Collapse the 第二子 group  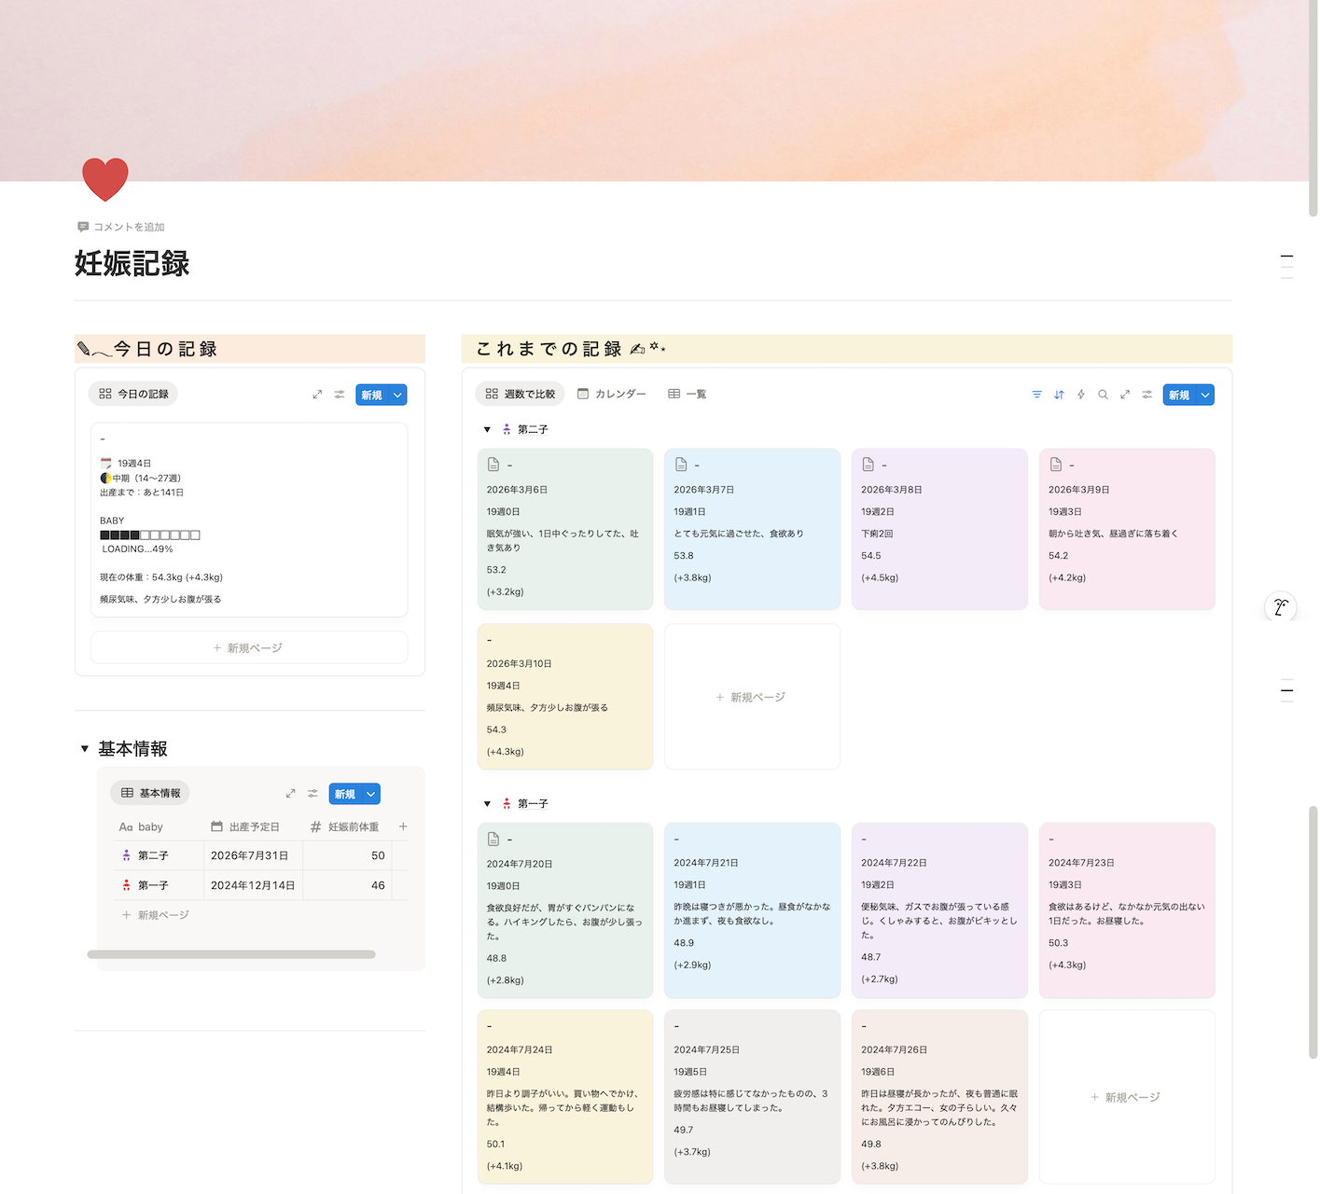tap(487, 430)
